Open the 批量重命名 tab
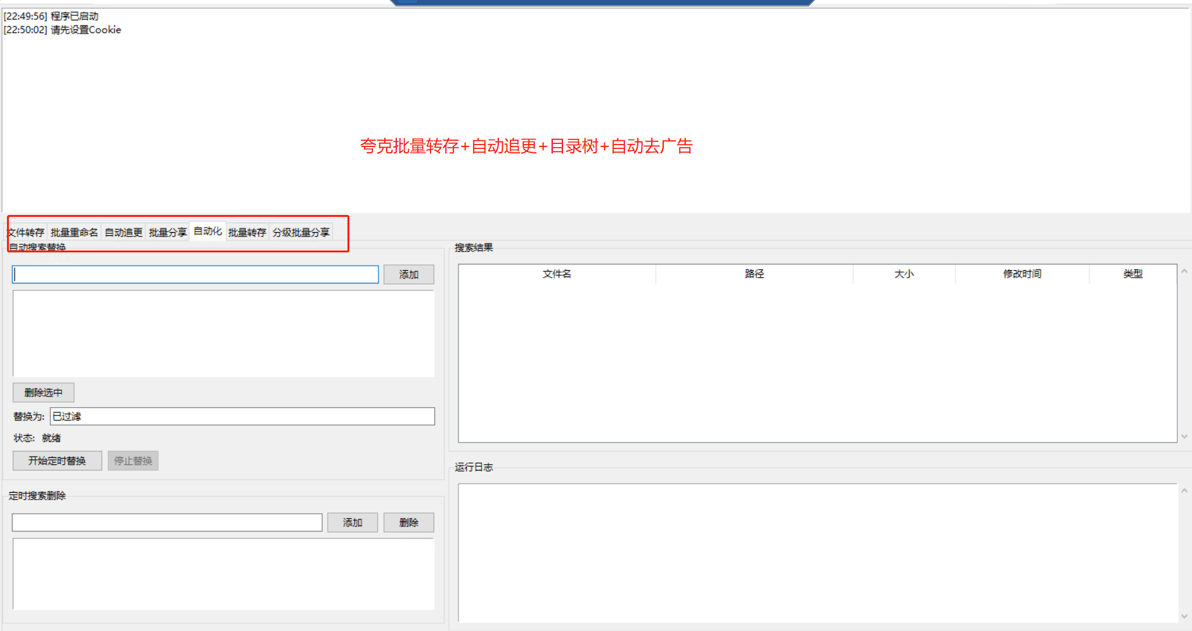 [x=74, y=232]
